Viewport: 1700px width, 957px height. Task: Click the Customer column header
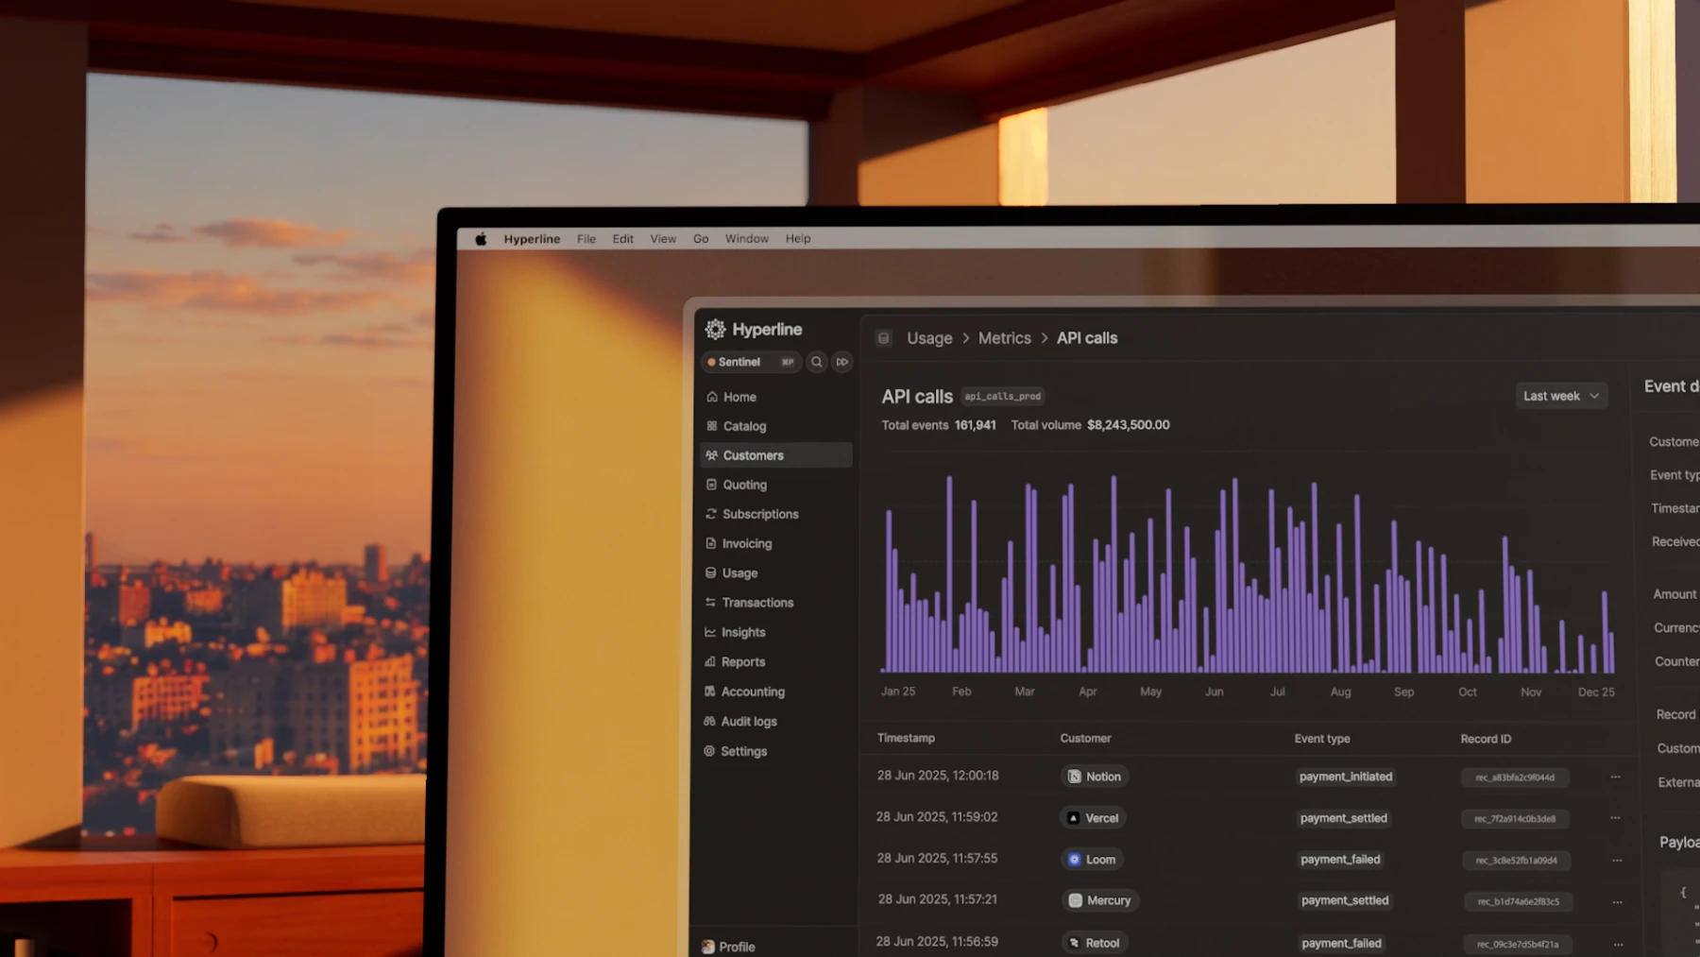point(1085,739)
